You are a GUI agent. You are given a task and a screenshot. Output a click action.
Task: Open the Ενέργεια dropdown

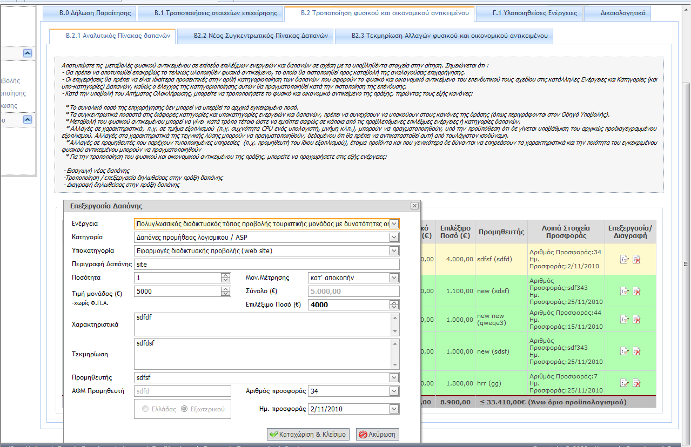coord(394,223)
